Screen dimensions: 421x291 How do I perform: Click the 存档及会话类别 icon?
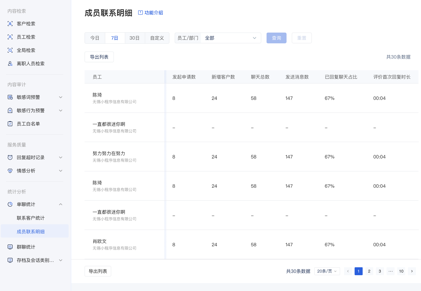(x=10, y=260)
